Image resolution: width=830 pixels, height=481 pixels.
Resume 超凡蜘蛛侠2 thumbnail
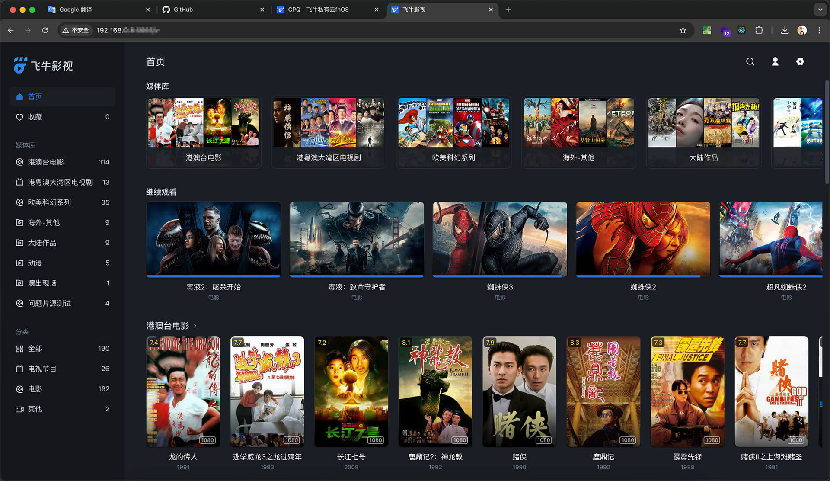tap(771, 238)
